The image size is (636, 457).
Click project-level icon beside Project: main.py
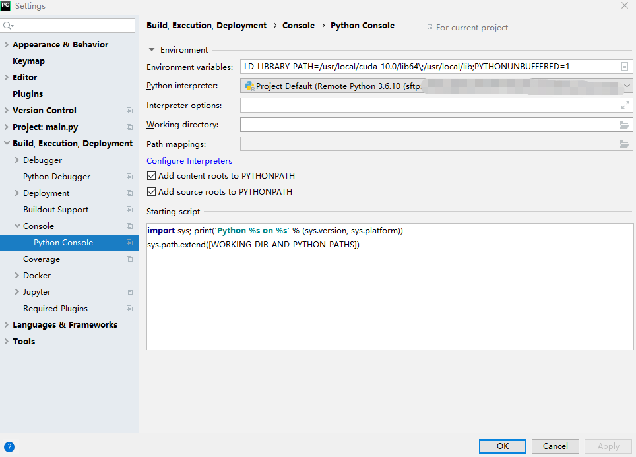(129, 127)
